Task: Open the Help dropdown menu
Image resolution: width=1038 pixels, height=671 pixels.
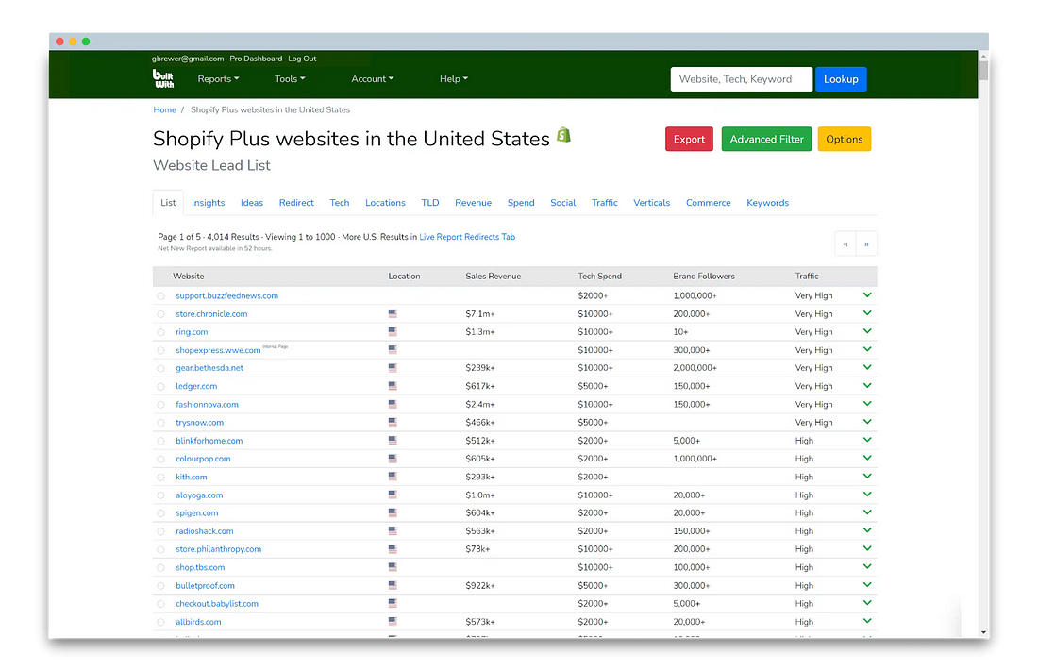Action: click(x=454, y=79)
